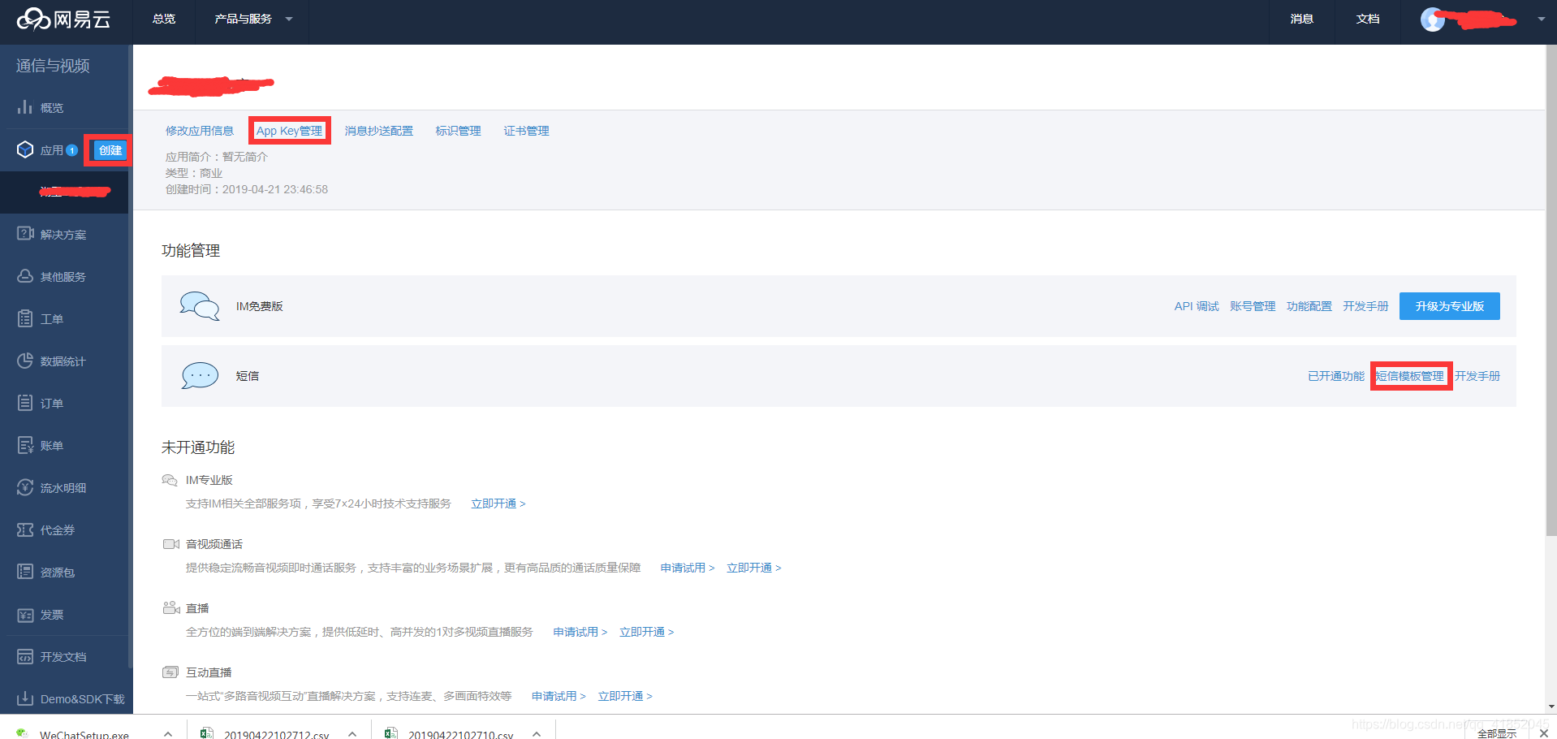
Task: Click the IM专业版 small chat icon
Action: tap(170, 480)
